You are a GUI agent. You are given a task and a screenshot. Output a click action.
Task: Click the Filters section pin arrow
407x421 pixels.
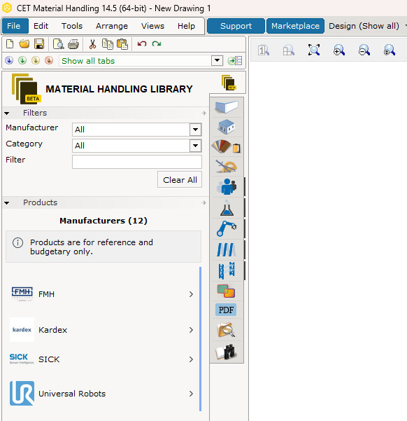coord(203,113)
